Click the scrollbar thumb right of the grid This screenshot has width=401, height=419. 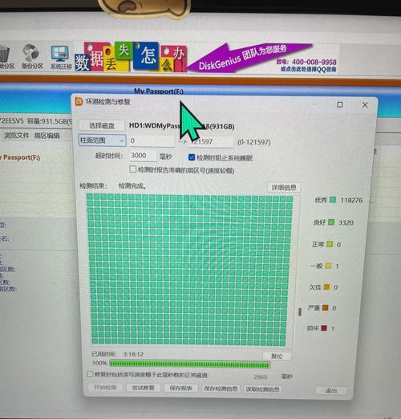click(x=300, y=311)
